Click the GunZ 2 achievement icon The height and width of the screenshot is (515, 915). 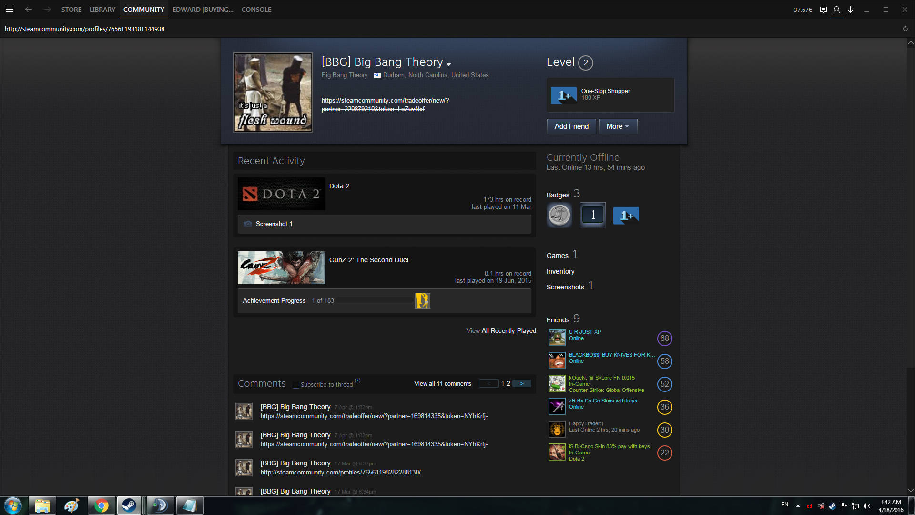(x=422, y=301)
